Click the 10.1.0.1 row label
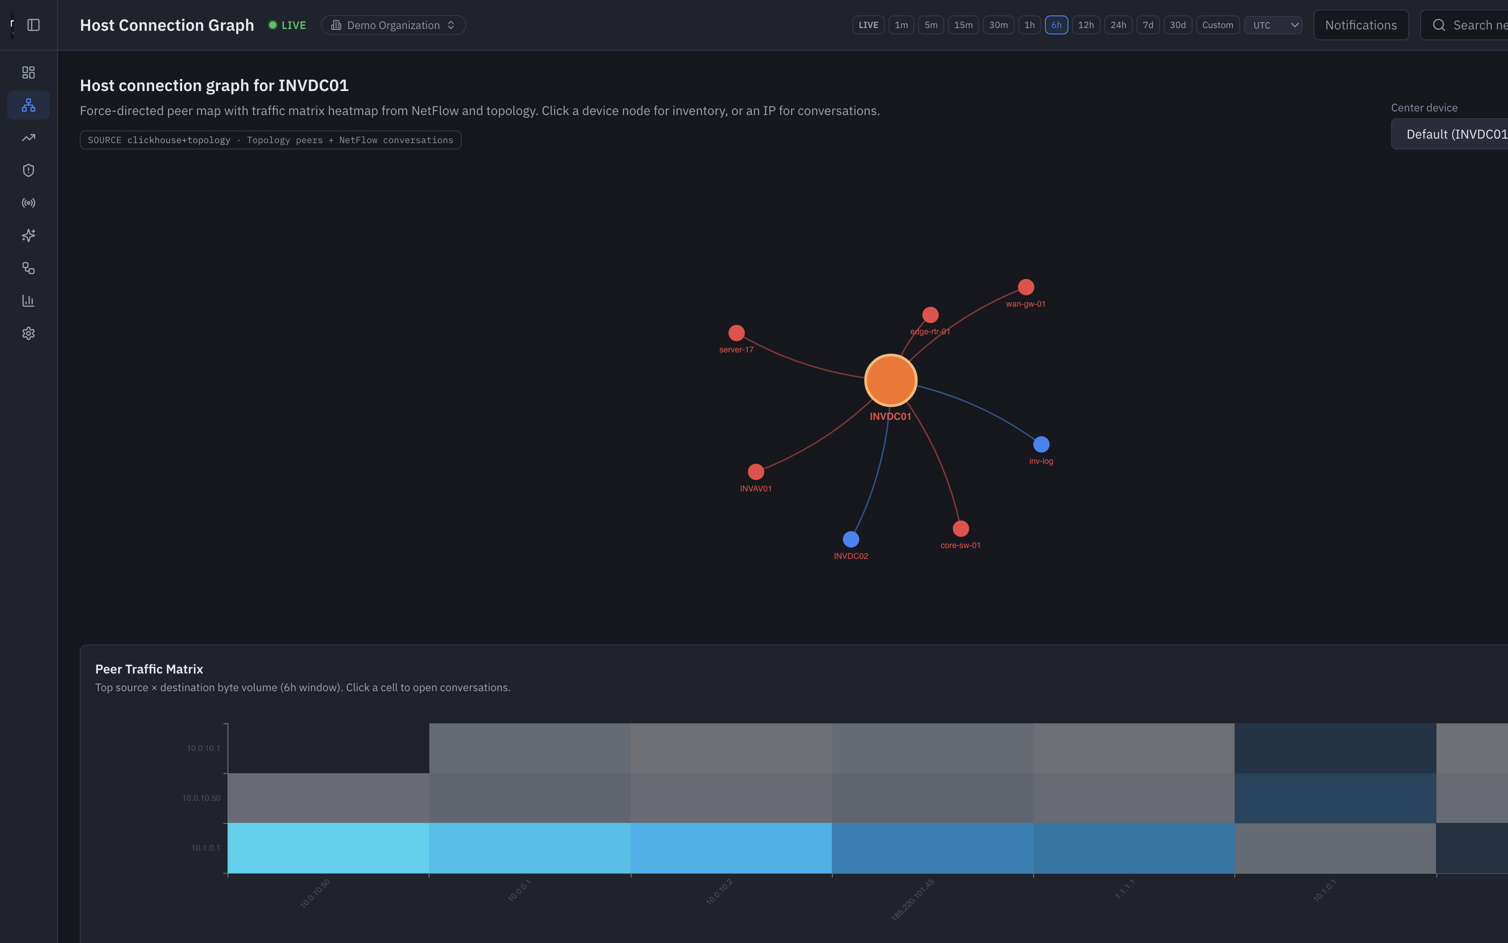Viewport: 1508px width, 943px height. coord(205,848)
